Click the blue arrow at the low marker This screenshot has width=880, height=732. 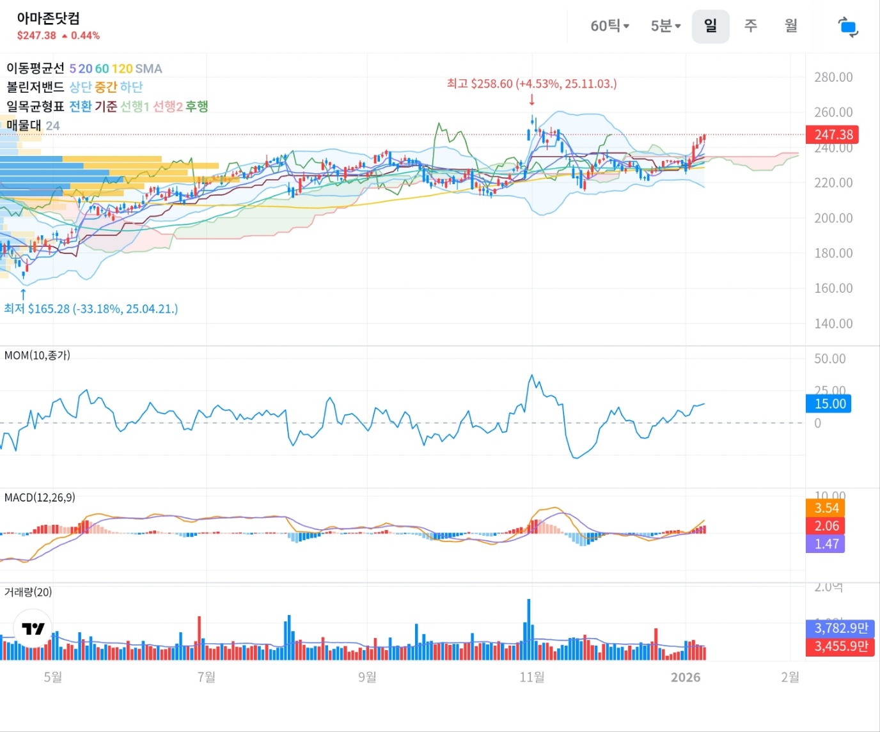coord(24,293)
